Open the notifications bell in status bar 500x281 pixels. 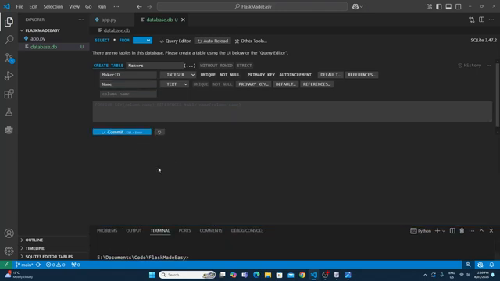tap(491, 265)
